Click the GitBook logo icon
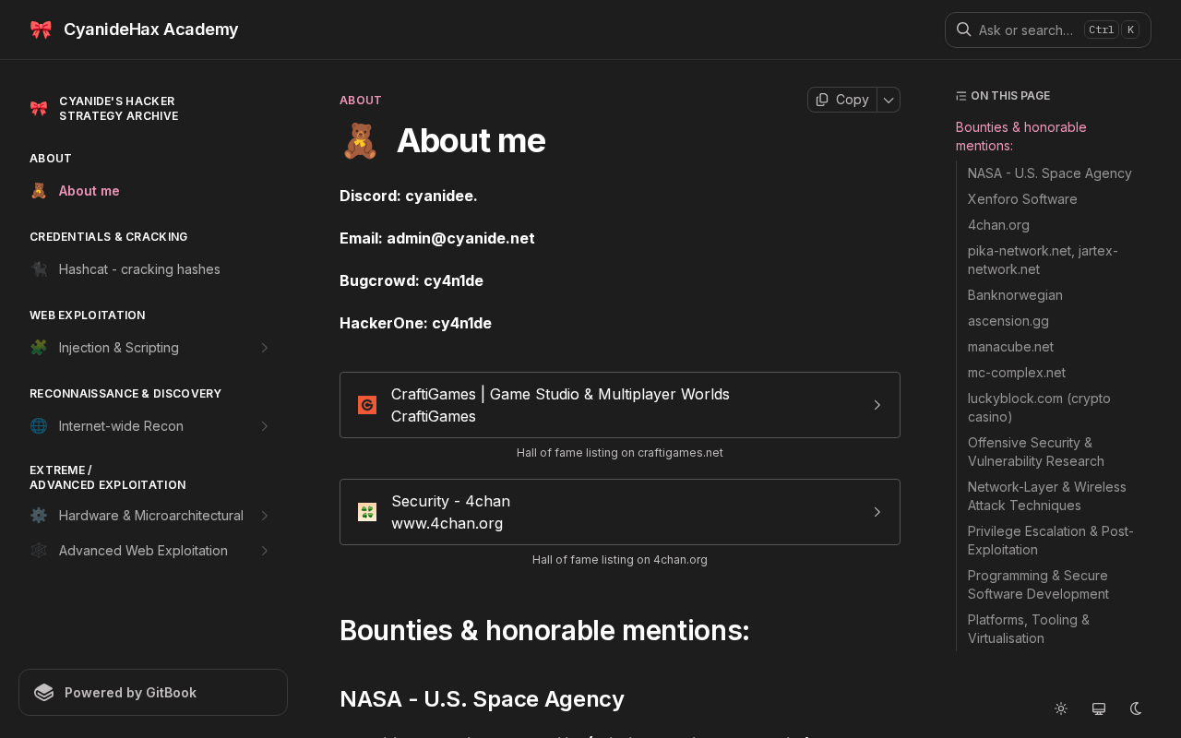The width and height of the screenshot is (1181, 738). [44, 693]
